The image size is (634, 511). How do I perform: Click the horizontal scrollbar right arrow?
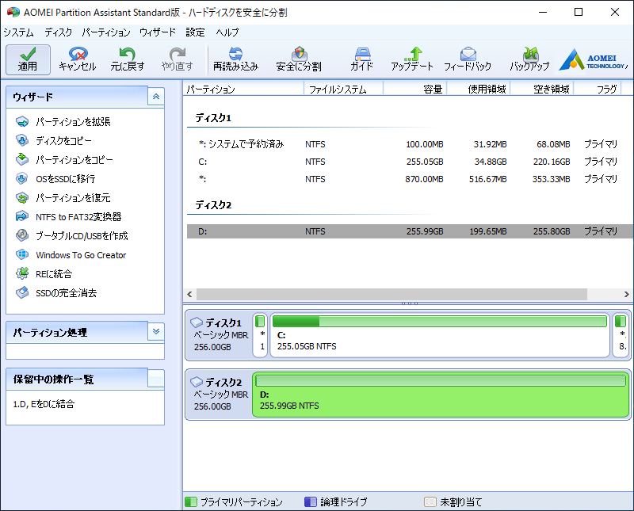[626, 294]
